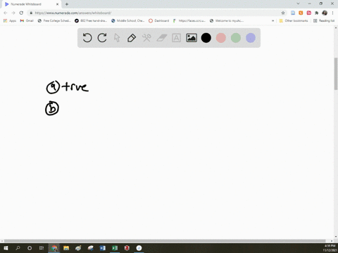338x253 pixels.
Task: Open Excel from the taskbar
Action: [115, 248]
